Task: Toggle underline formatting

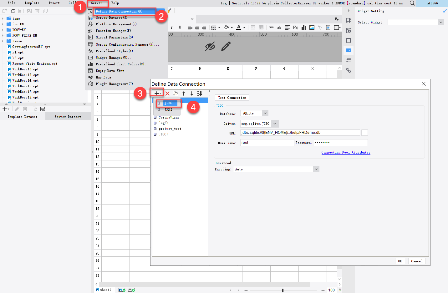Action: (180, 28)
